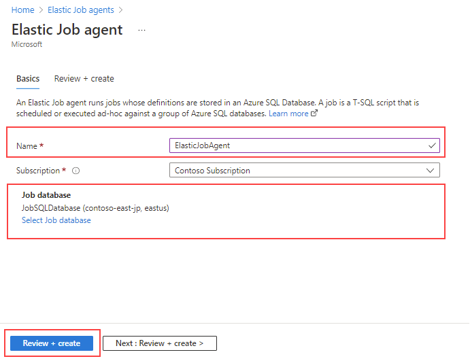
Task: Click Next : Review + create button
Action: click(x=159, y=343)
